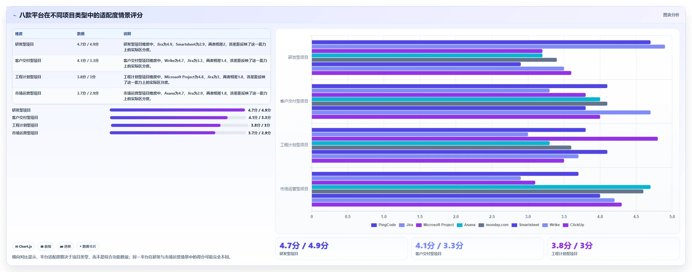Toggle the monday.com legend entry

(493, 225)
